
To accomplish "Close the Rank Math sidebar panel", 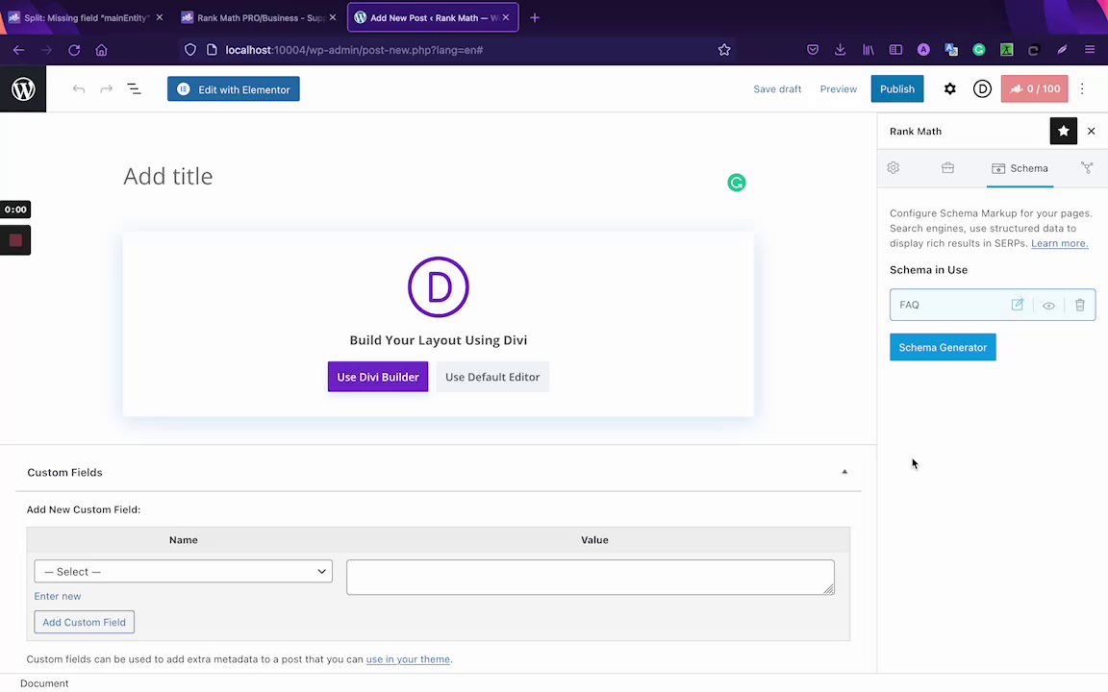I will point(1091,131).
